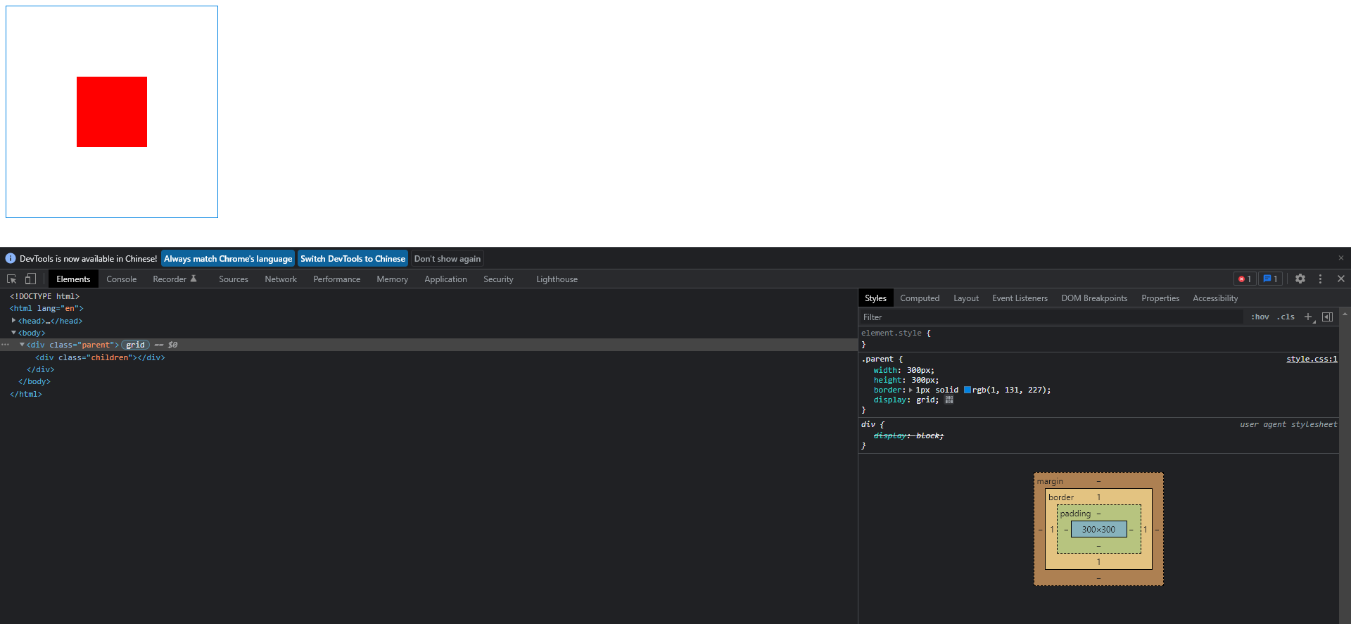Open the Security tab
Viewport: 1351px width, 624px height.
(498, 279)
